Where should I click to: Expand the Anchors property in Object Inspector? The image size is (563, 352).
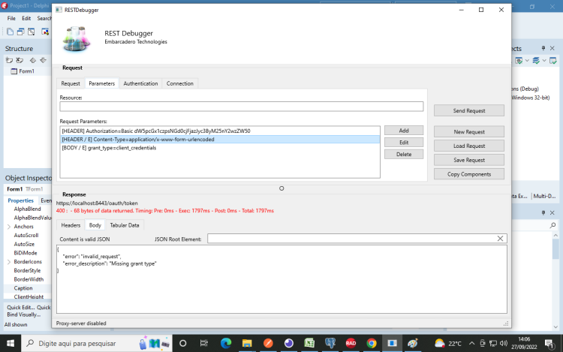[9, 227]
